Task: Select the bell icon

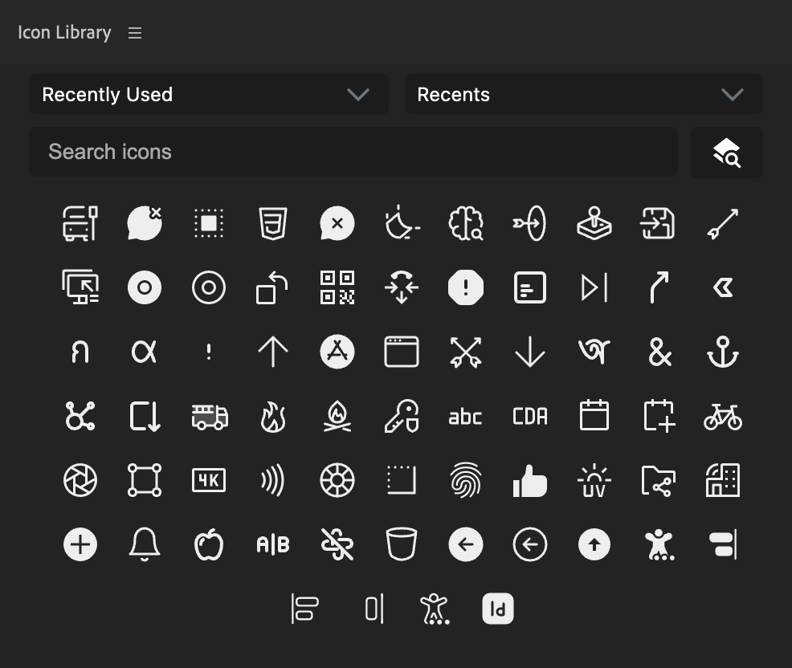Action: (x=144, y=544)
